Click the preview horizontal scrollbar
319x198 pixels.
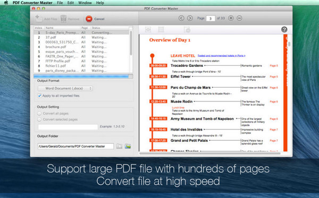tap(210, 153)
